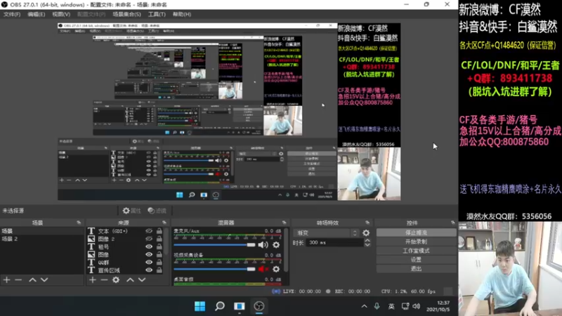Screen dimensions: 562x316
Task: Pop out the 混音器 dock panel
Action: (285, 223)
